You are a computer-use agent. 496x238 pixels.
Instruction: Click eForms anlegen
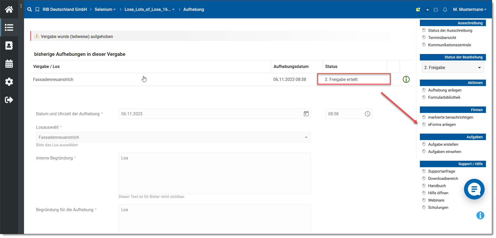442,124
